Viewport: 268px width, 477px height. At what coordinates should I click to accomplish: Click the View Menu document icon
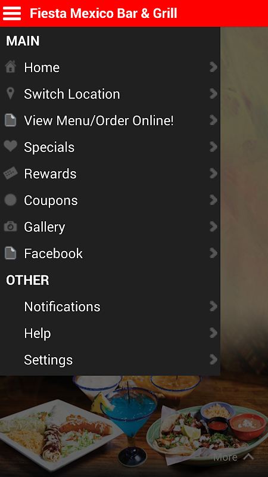pyautogui.click(x=10, y=120)
